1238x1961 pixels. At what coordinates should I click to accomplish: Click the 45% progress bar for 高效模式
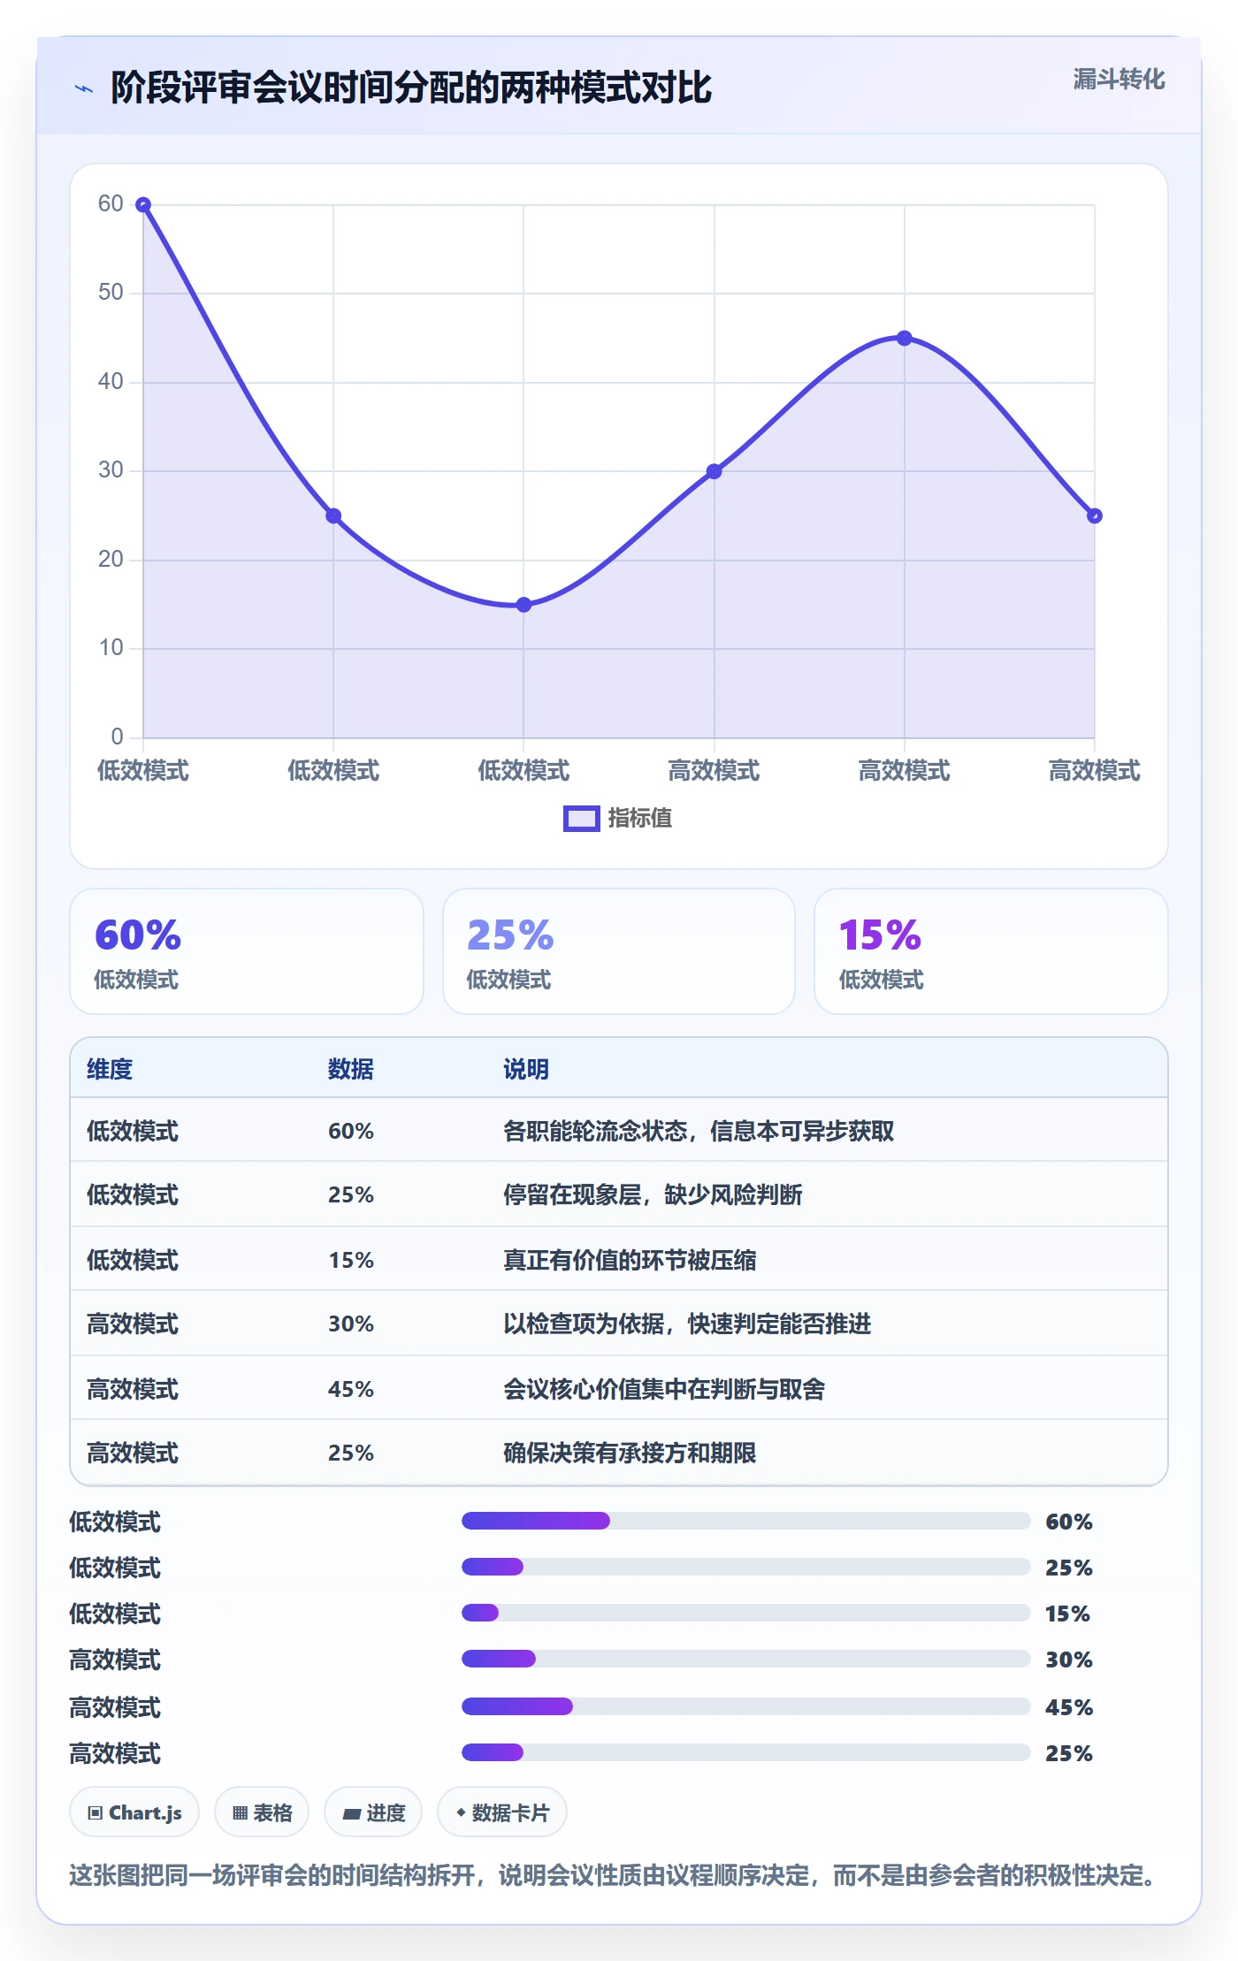tap(746, 1706)
